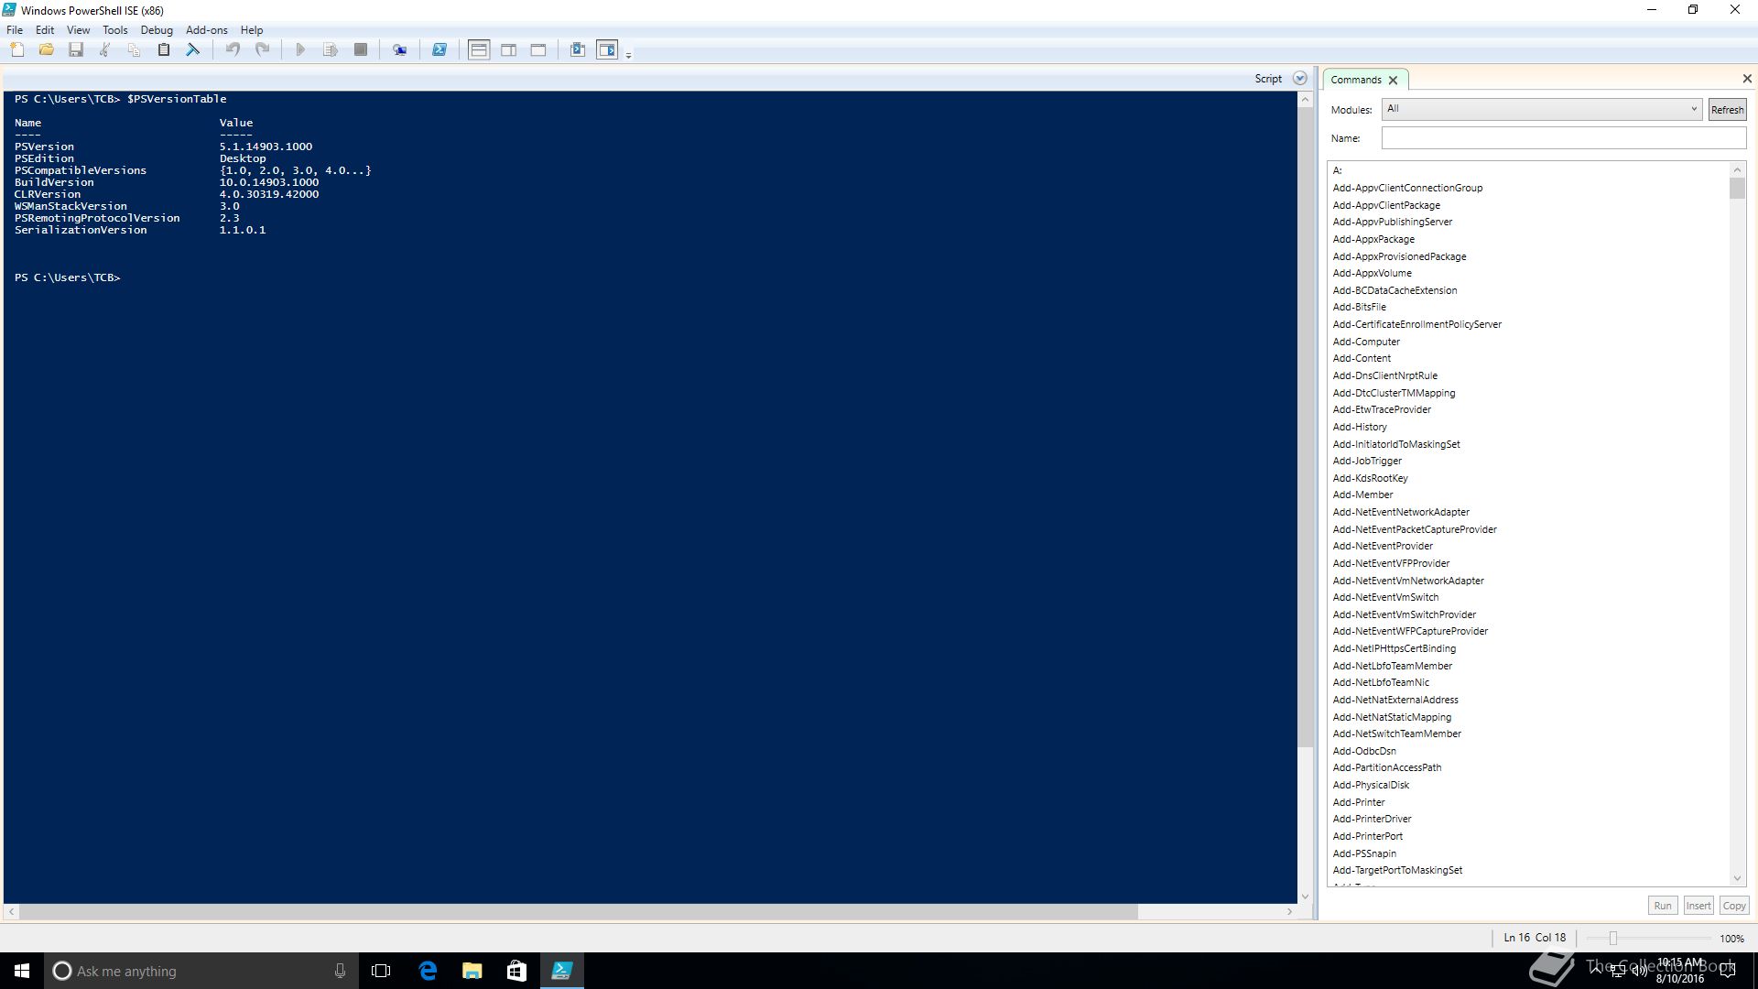Copy selection with toolbar copy icon
The width and height of the screenshot is (1758, 989).
(134, 49)
